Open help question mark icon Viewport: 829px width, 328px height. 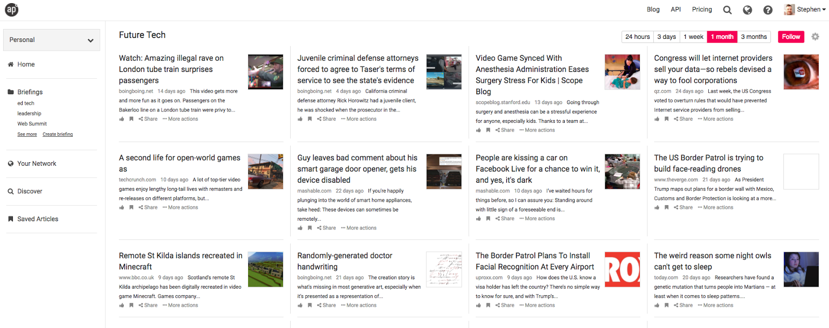[x=768, y=10]
